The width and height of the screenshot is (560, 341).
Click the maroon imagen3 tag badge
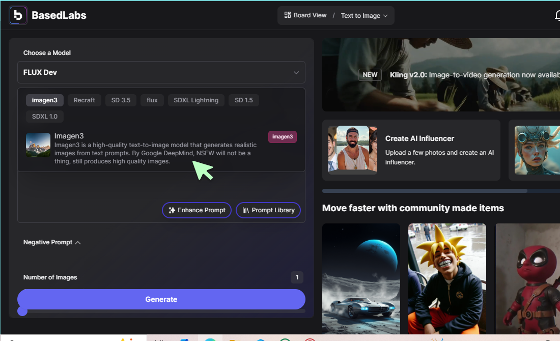pos(282,137)
